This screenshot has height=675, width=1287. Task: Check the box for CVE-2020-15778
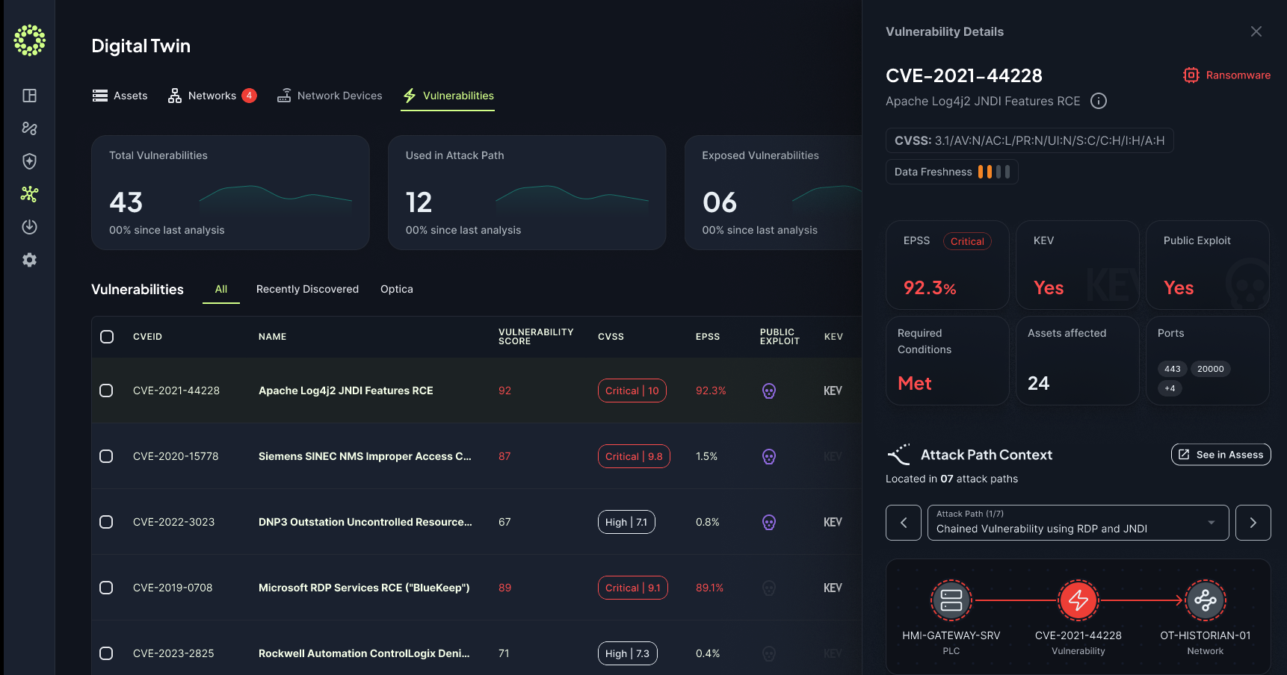(106, 456)
